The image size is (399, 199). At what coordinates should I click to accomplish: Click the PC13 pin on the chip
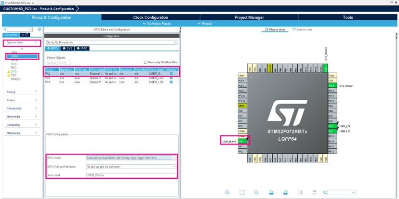pyautogui.click(x=242, y=80)
